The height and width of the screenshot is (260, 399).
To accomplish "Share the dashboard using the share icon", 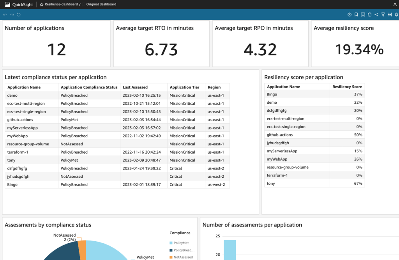I will pyautogui.click(x=376, y=14).
